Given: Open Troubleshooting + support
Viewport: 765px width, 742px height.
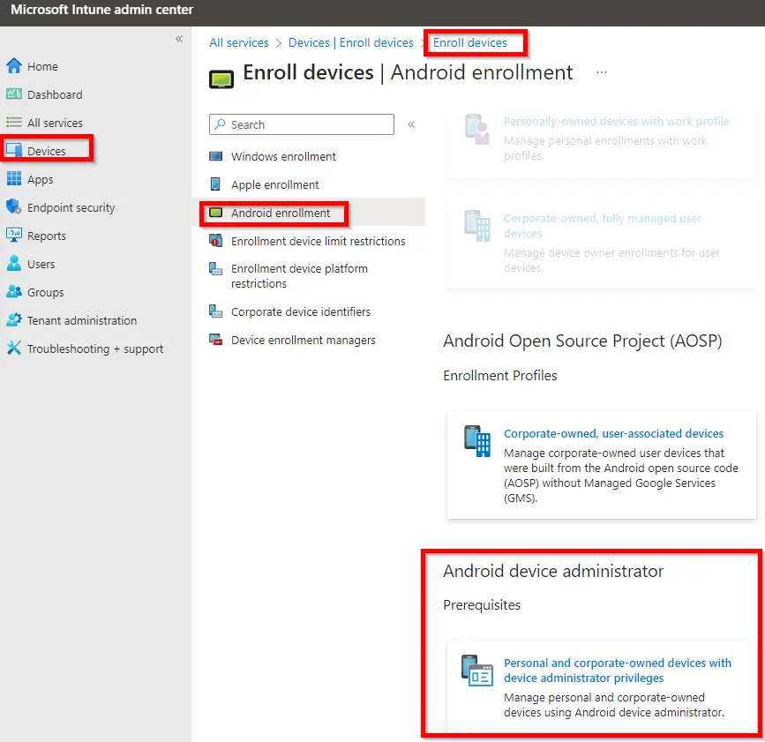Looking at the screenshot, I should point(95,349).
